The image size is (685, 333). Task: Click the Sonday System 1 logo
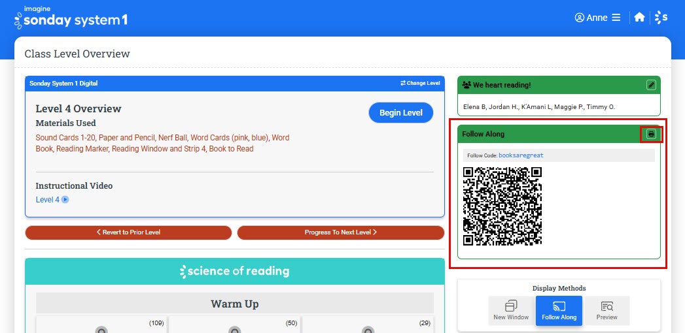71,18
